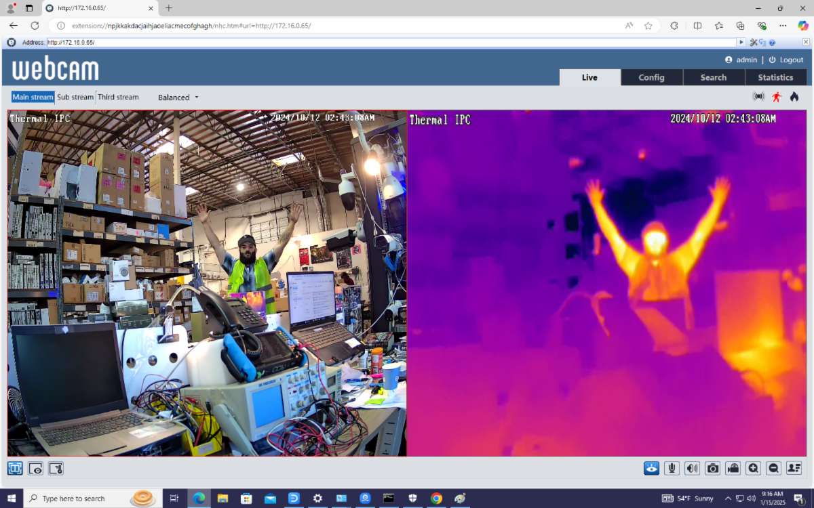Click the alarm broadcast icon
The width and height of the screenshot is (814, 508).
758,96
